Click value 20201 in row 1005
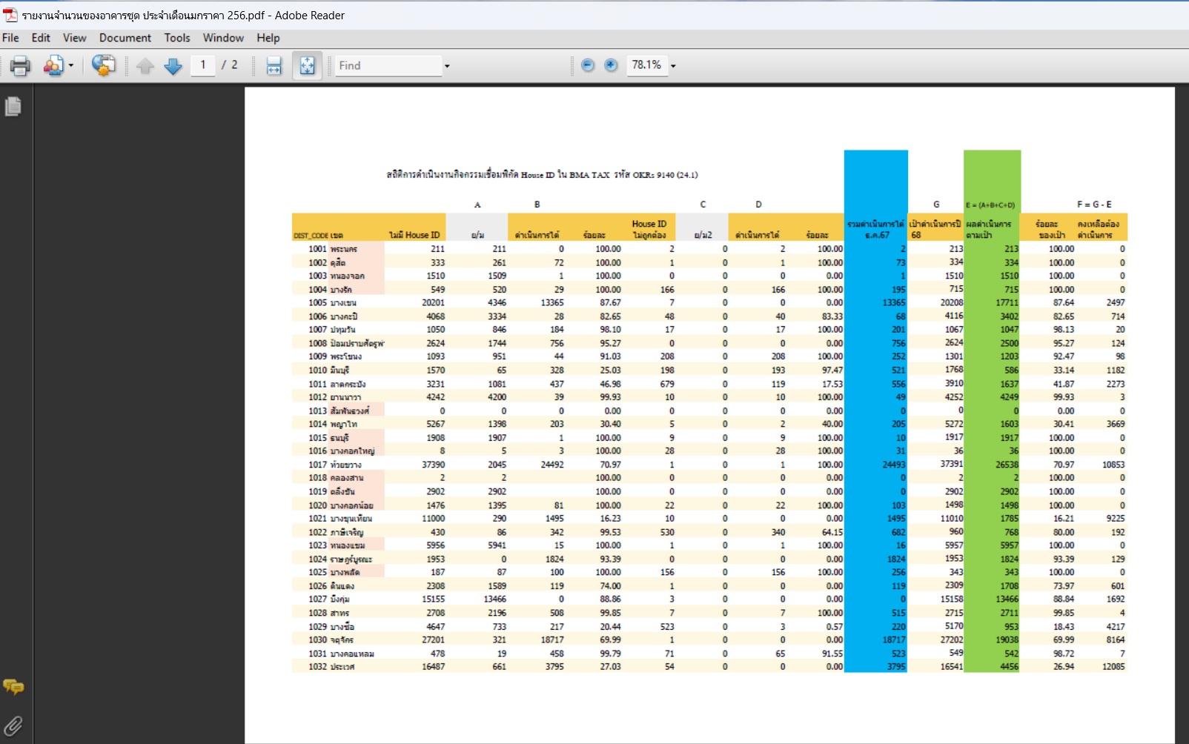The image size is (1189, 744). coord(434,303)
